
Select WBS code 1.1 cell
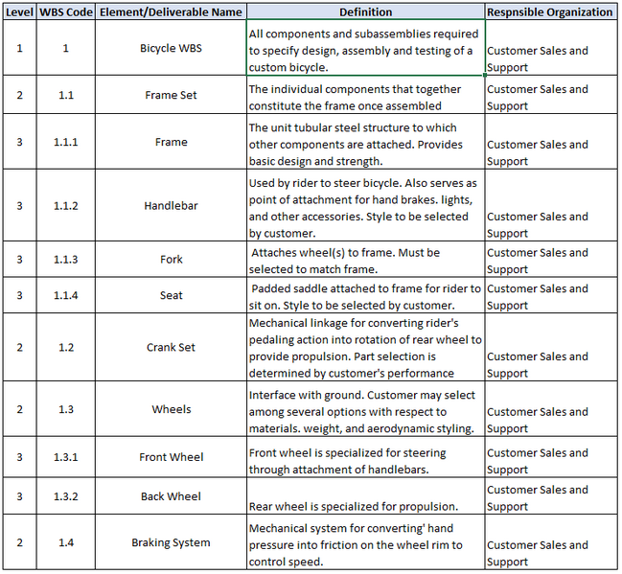66,95
